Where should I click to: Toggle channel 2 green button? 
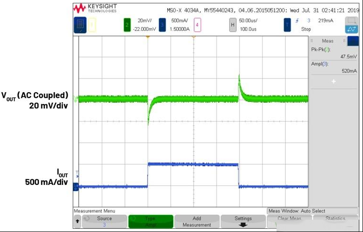pos(127,25)
